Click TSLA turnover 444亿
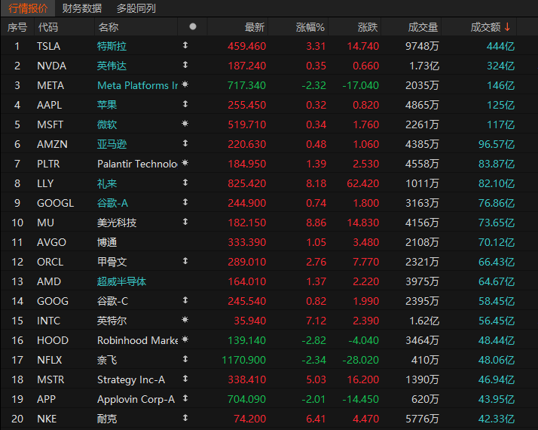The width and height of the screenshot is (538, 430). (x=500, y=46)
